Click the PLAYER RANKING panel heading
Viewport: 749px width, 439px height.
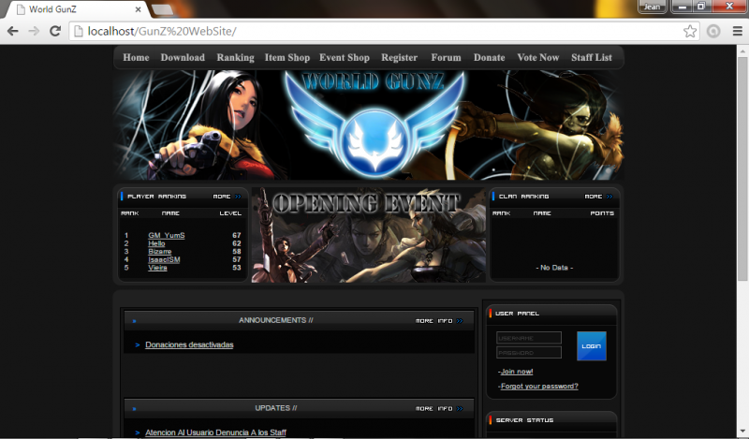tap(156, 197)
